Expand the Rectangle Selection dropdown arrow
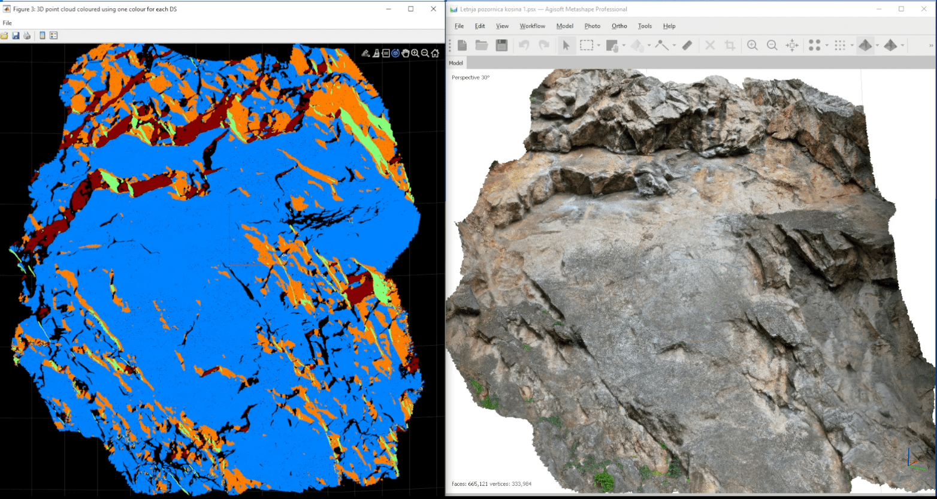Viewport: 937px width, 499px height. coord(599,46)
